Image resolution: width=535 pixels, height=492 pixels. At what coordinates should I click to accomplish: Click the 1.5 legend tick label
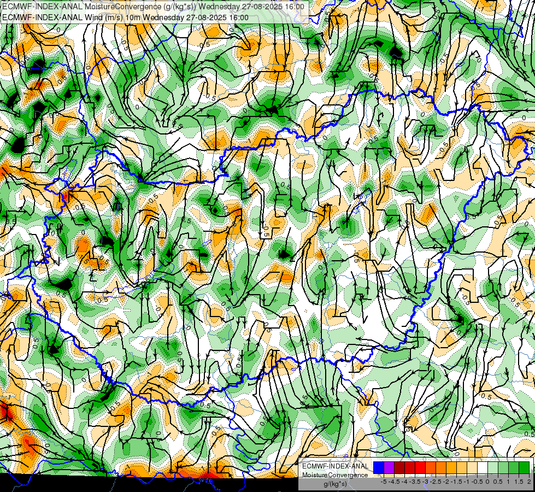519,482
